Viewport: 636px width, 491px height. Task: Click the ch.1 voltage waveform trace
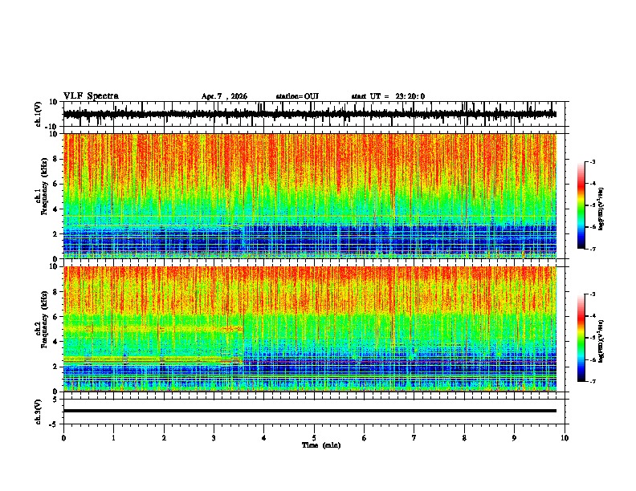pos(310,114)
